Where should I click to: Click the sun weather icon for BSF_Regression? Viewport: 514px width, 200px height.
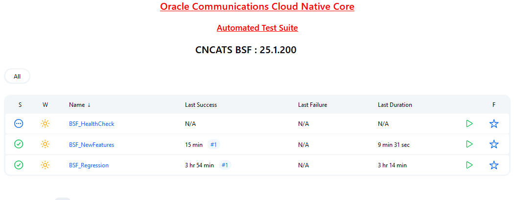coord(45,165)
